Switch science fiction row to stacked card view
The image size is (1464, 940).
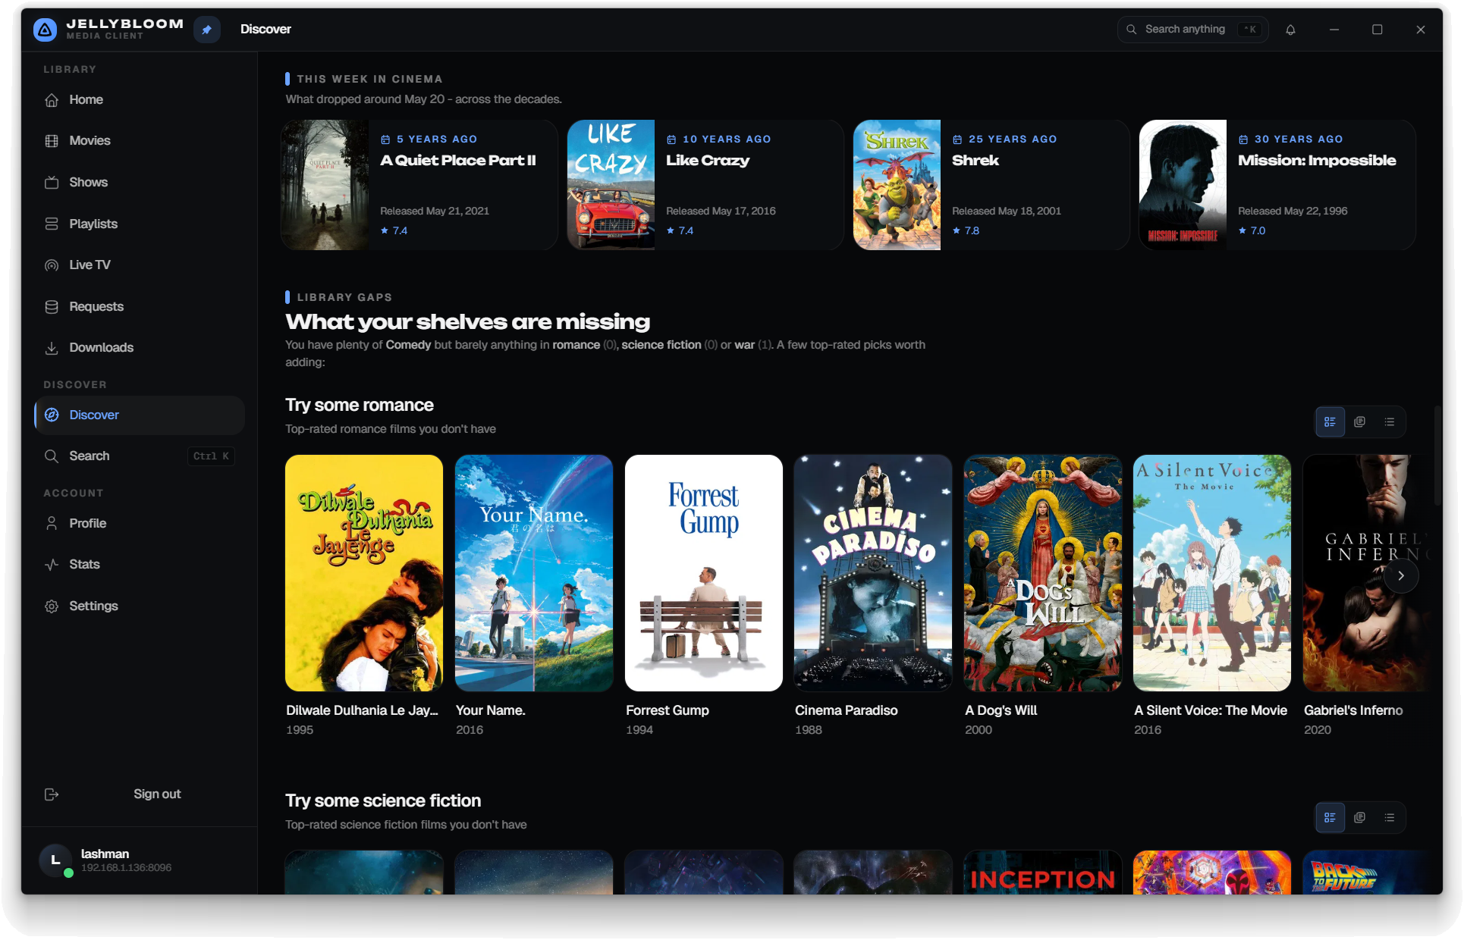pyautogui.click(x=1359, y=817)
